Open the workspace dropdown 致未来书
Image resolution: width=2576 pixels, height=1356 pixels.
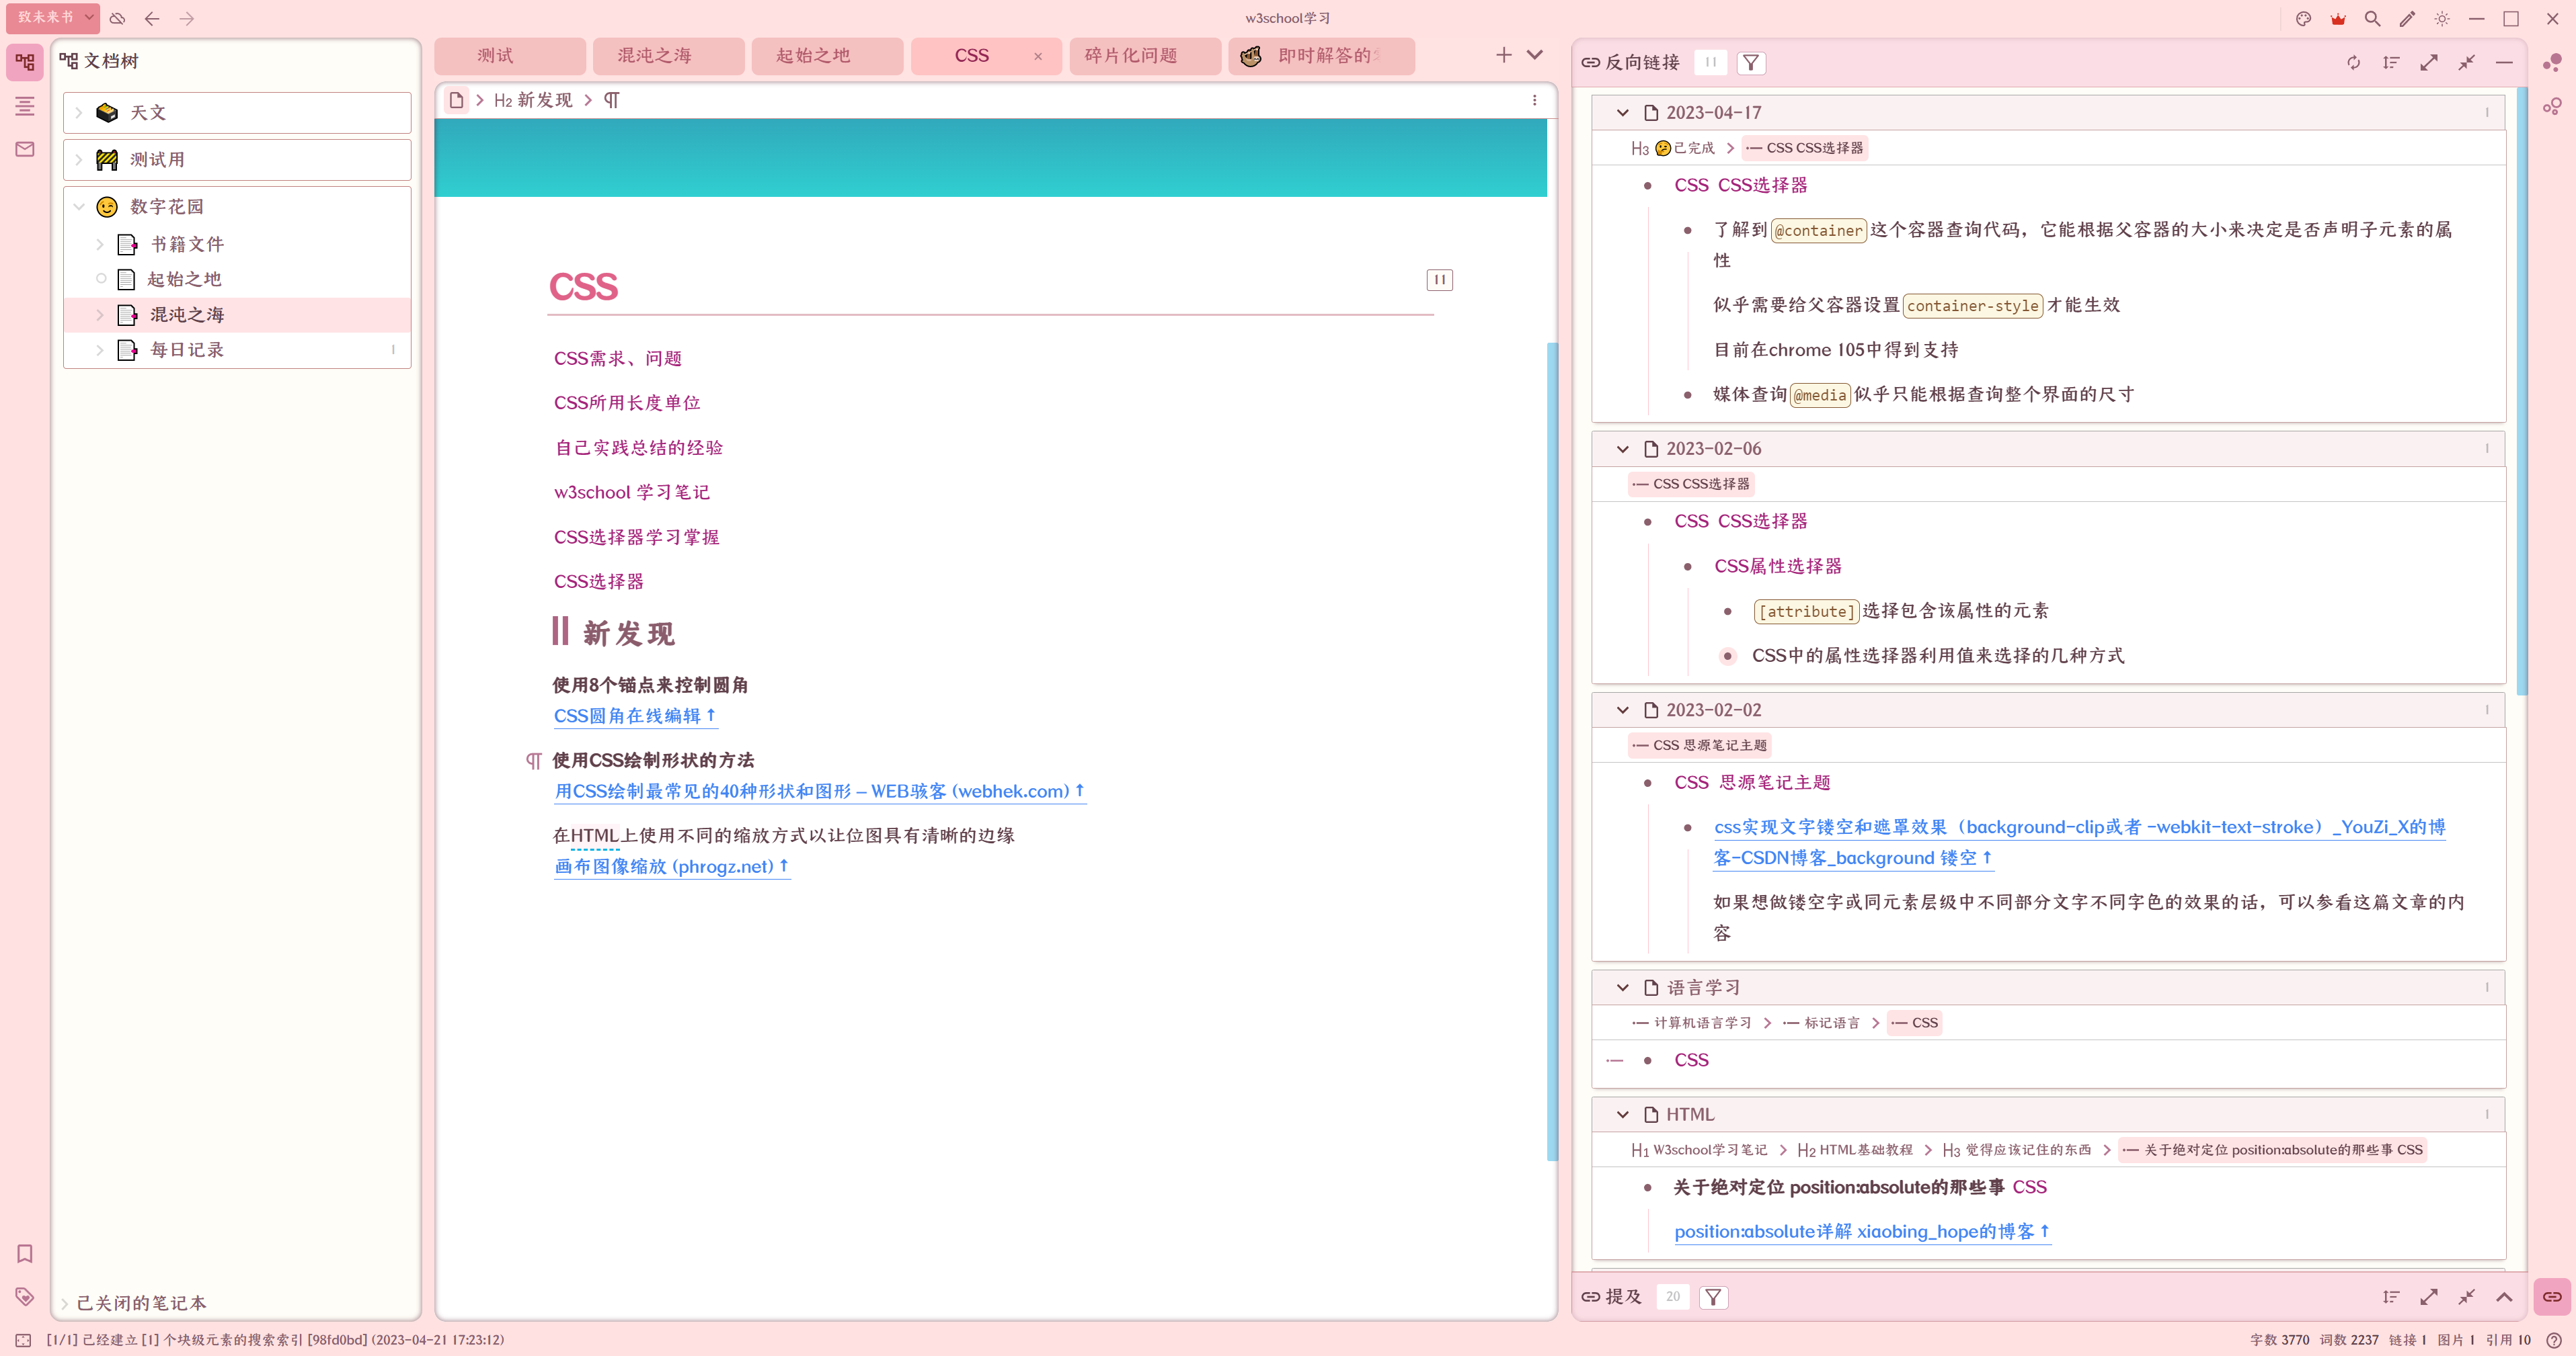pos(52,17)
